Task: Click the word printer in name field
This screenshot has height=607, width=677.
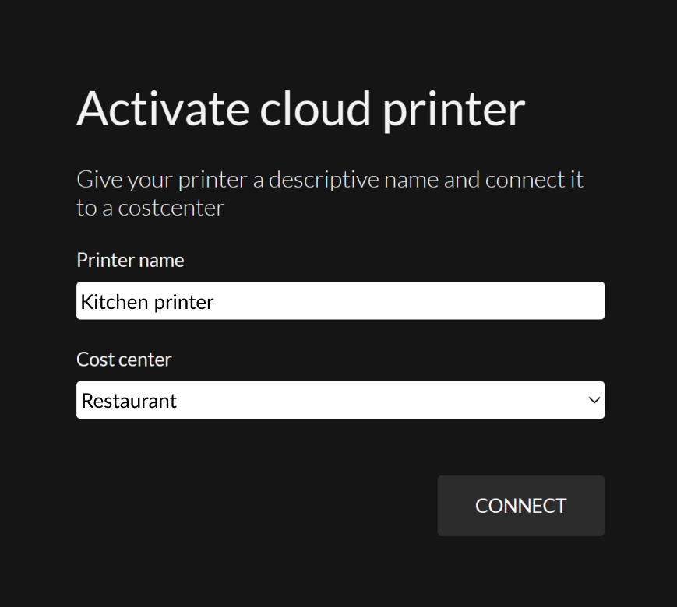Action: [x=184, y=303]
